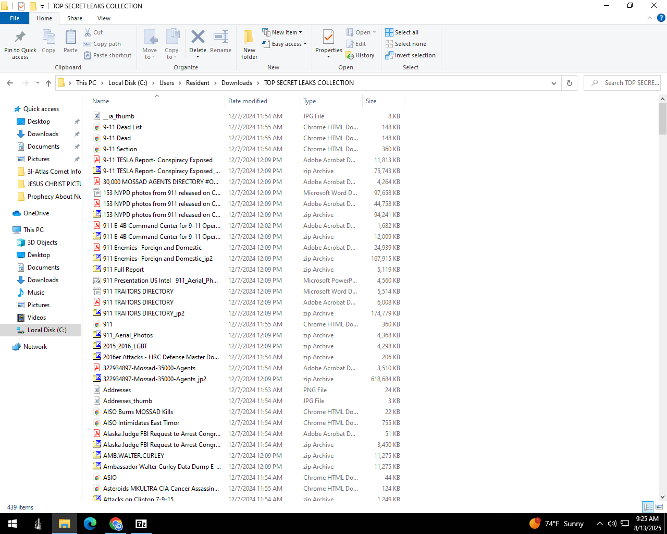Switch to the Home ribbon tab
Viewport: 667px width, 534px height.
(44, 18)
